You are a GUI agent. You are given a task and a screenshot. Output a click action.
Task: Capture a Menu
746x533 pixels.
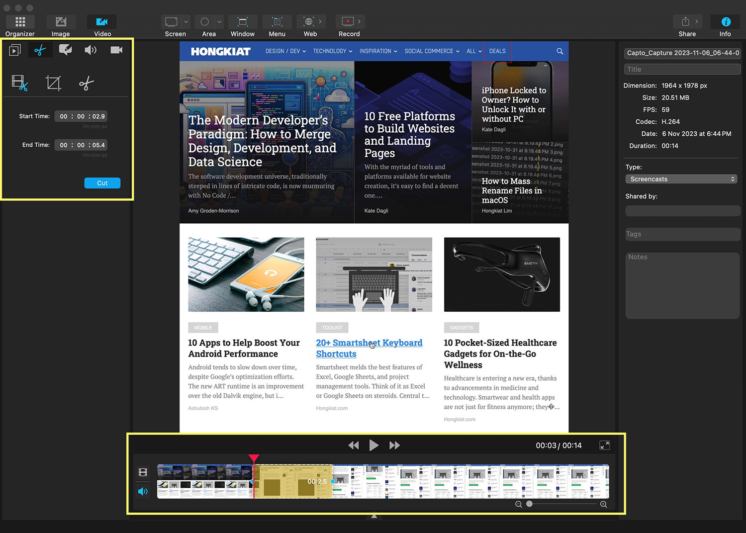point(277,22)
